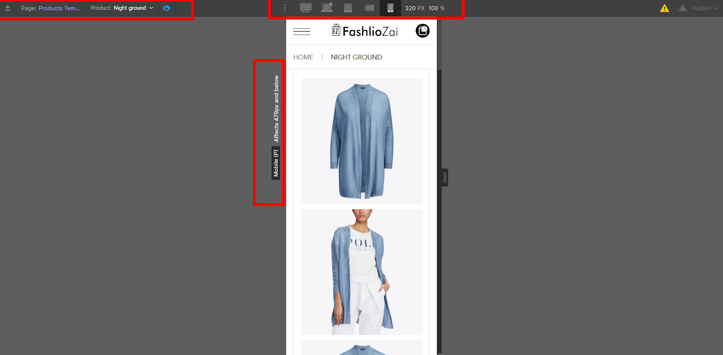Click the NIGHT GROUND breadcrumb text
This screenshot has width=723, height=355.
357,57
